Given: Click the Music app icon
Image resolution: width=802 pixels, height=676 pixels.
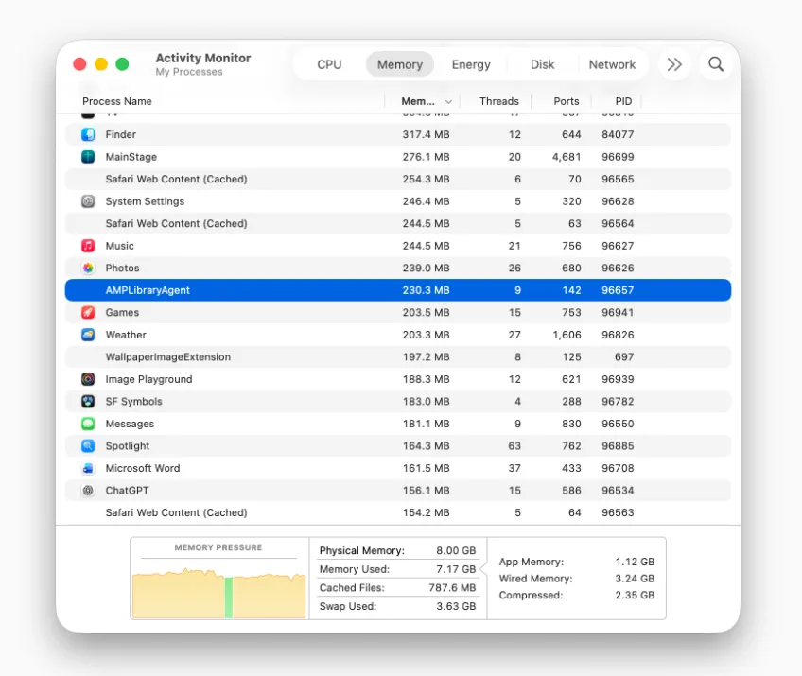Looking at the screenshot, I should point(88,246).
